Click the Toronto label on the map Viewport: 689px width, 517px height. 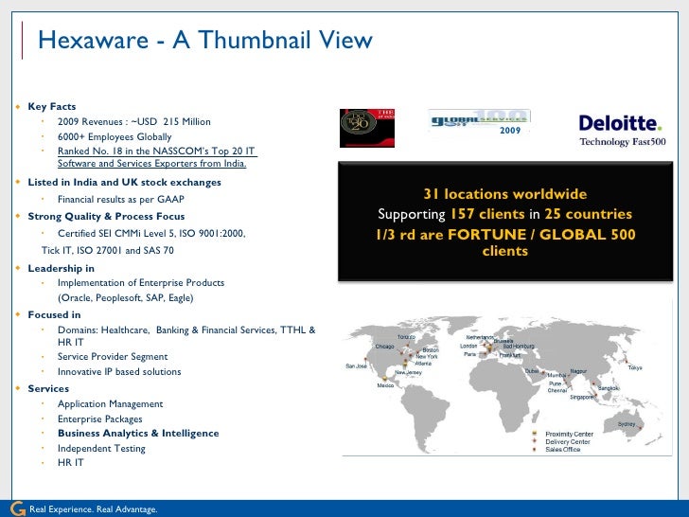coord(406,337)
